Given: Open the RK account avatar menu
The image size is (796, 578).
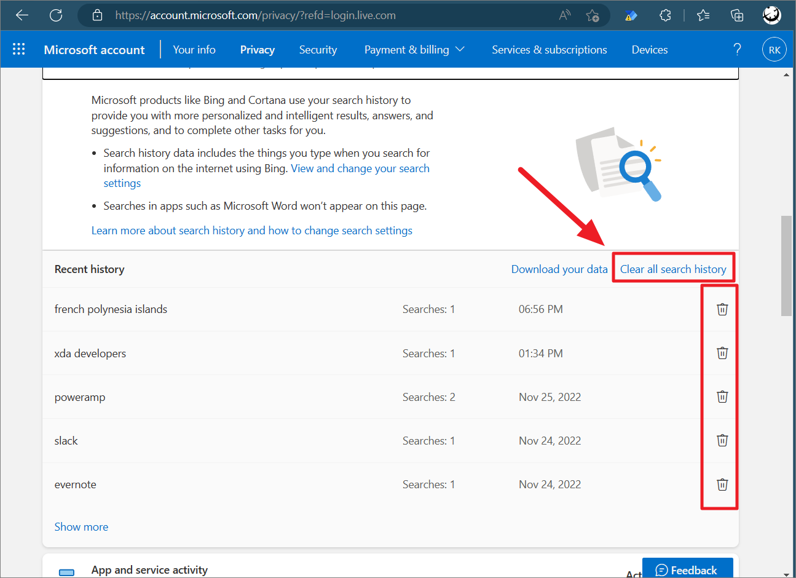Looking at the screenshot, I should (774, 49).
